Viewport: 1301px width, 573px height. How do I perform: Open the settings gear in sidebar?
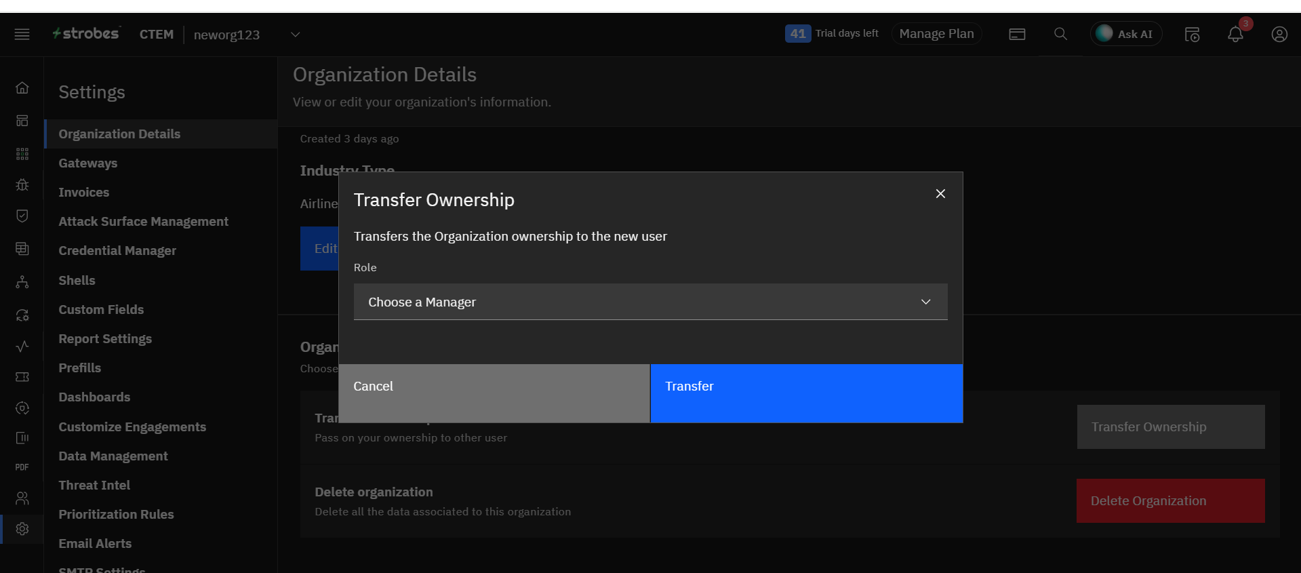point(22,529)
